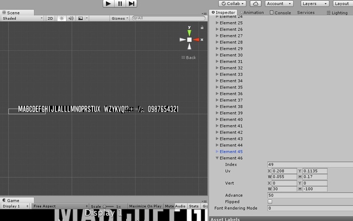
Task: Edit Uv H field 0.17
Action: pos(315,177)
